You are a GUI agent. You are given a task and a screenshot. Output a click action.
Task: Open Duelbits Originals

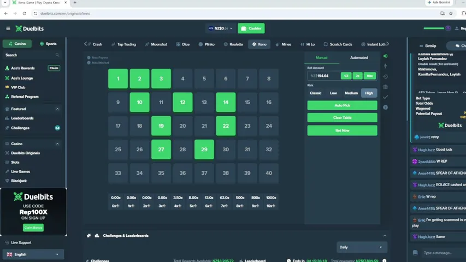coord(25,153)
